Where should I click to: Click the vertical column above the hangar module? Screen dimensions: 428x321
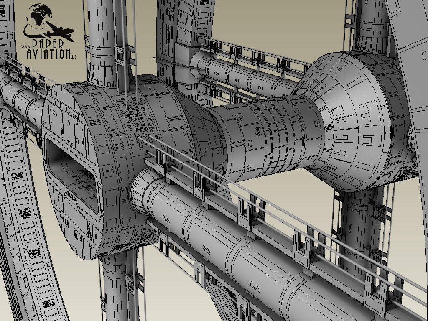(x=104, y=38)
